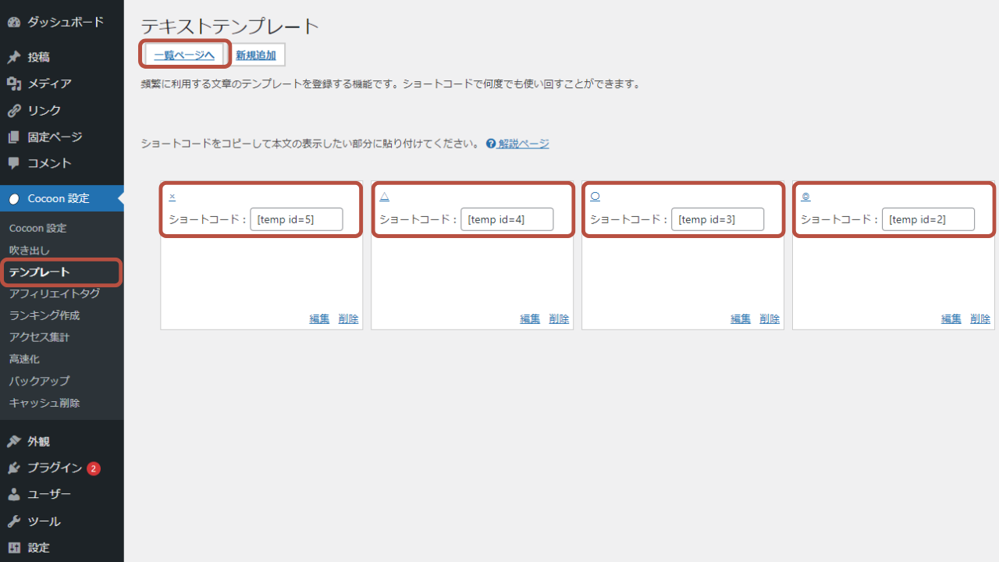Click the Posts pushpin icon
999x562 pixels.
click(x=14, y=57)
